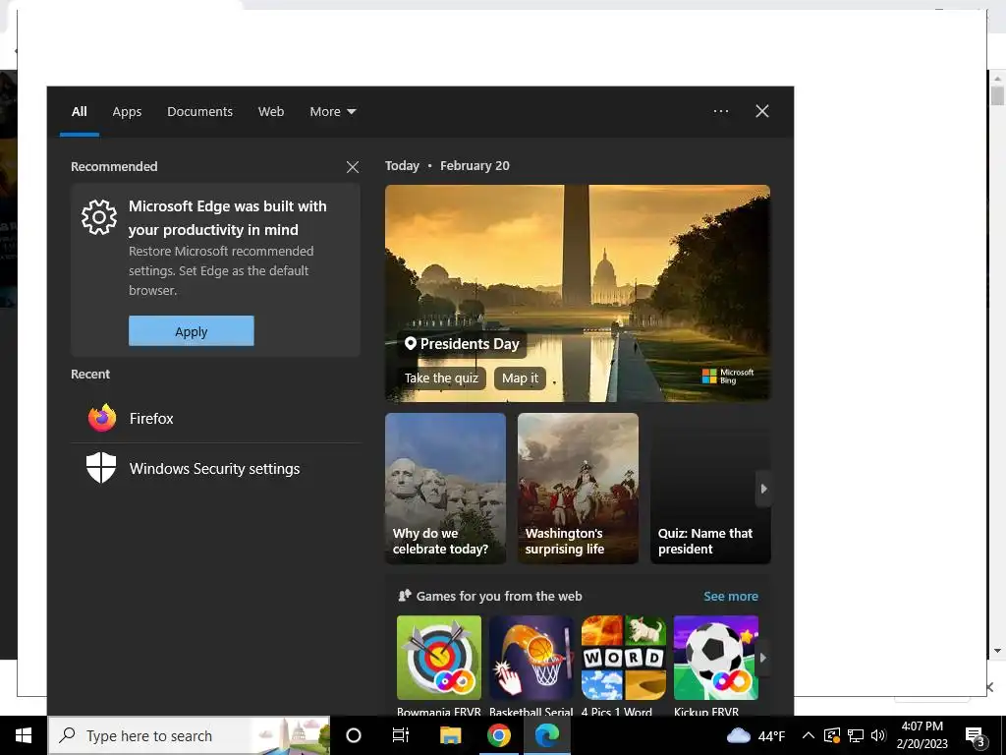Open the Windows Start menu
The image size is (1006, 755).
pos(24,735)
